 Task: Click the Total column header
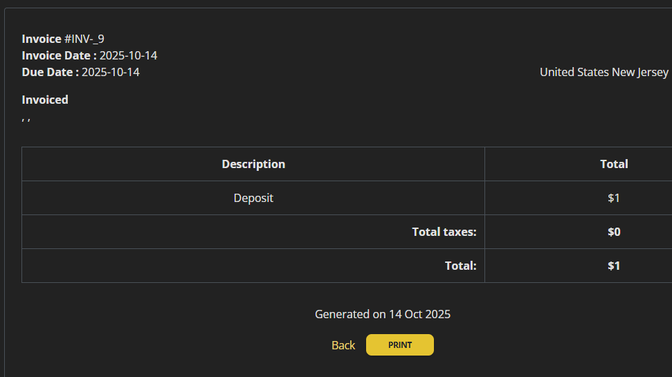click(x=613, y=164)
